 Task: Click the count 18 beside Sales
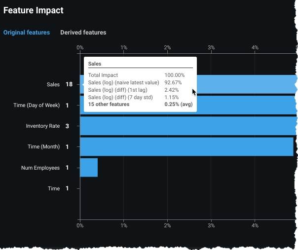[x=69, y=84]
